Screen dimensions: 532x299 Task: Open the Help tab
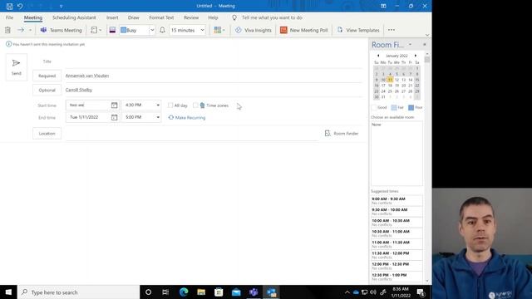213,17
